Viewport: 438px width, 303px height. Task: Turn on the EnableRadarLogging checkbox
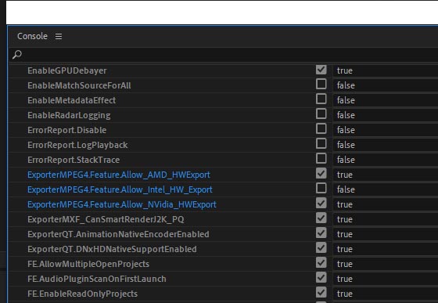321,114
